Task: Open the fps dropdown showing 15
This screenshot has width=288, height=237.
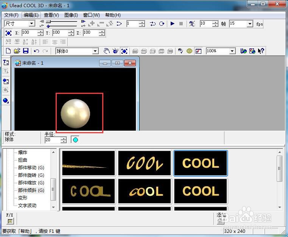Action: coord(250,24)
